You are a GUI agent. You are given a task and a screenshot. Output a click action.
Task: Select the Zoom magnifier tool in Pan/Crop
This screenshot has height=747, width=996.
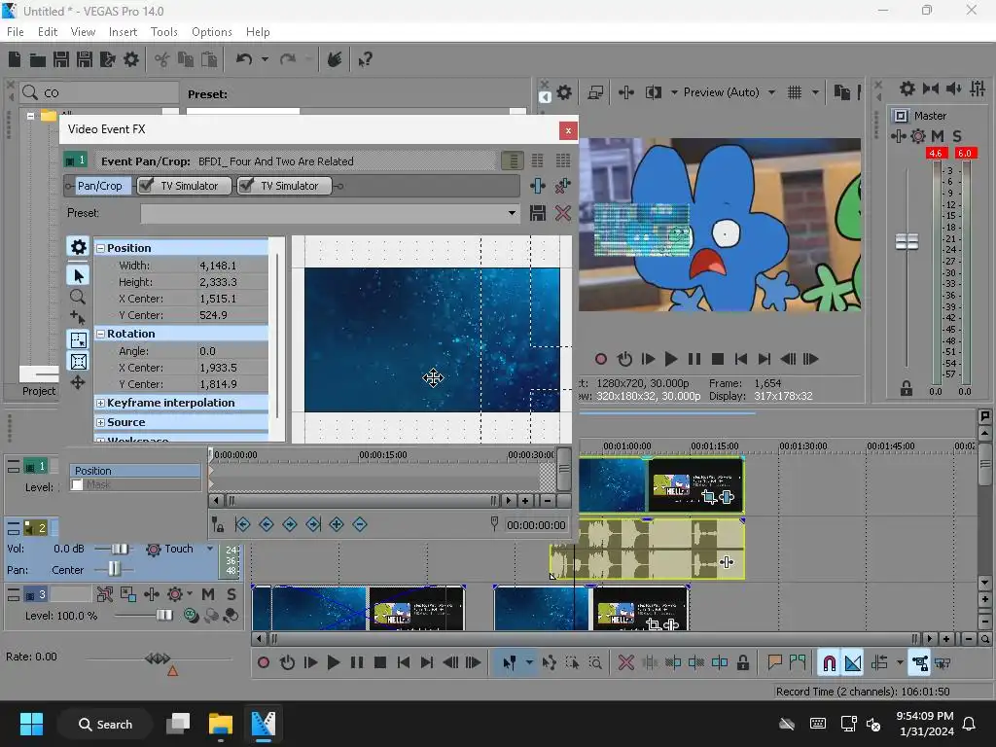tap(78, 297)
